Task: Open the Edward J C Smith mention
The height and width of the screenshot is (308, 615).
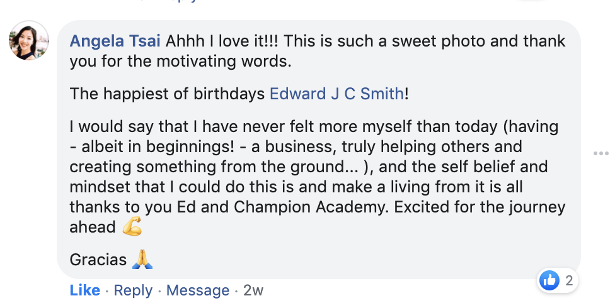Action: tap(336, 94)
